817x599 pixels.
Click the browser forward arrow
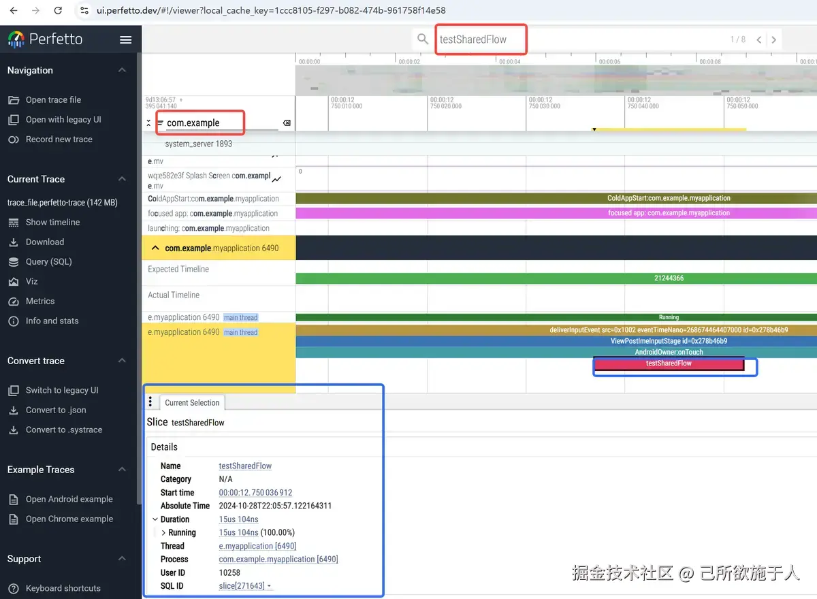tap(35, 10)
